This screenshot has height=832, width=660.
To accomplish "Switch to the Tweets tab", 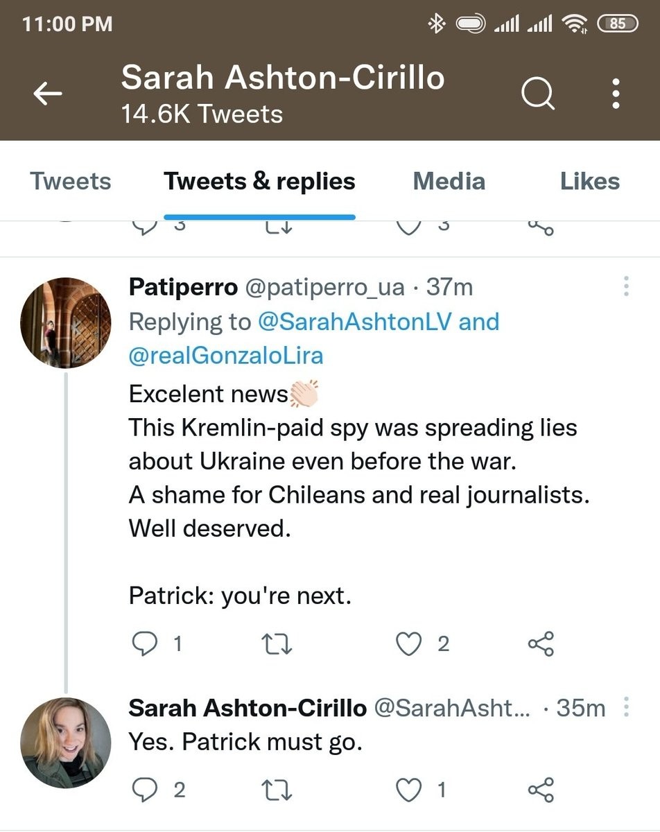I will 71,182.
